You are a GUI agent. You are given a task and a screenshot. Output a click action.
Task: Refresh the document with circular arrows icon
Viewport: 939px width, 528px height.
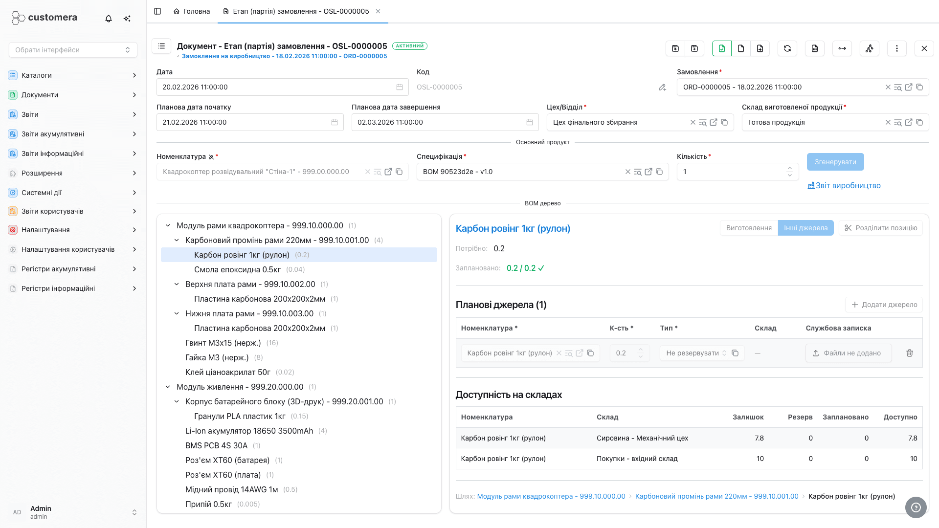(787, 48)
